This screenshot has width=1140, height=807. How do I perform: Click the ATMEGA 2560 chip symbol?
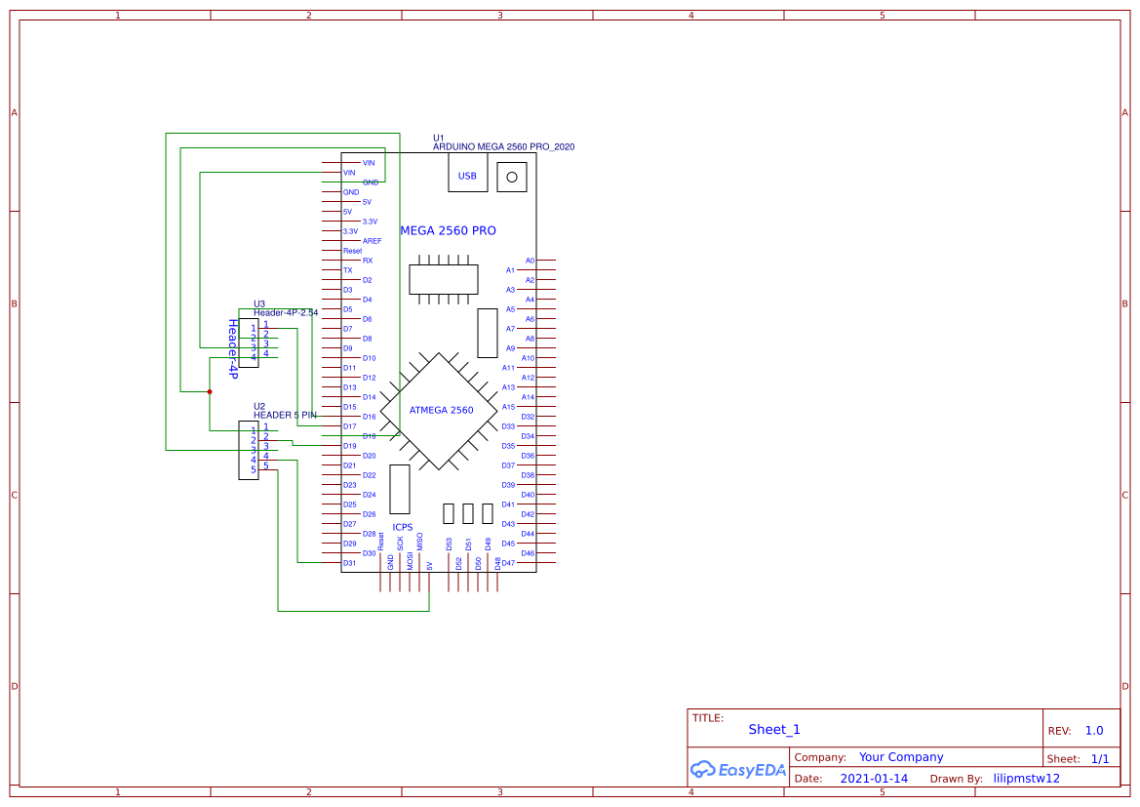coord(441,410)
